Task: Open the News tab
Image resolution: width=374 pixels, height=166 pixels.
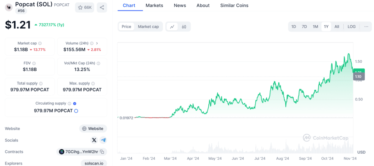Action: click(x=180, y=6)
